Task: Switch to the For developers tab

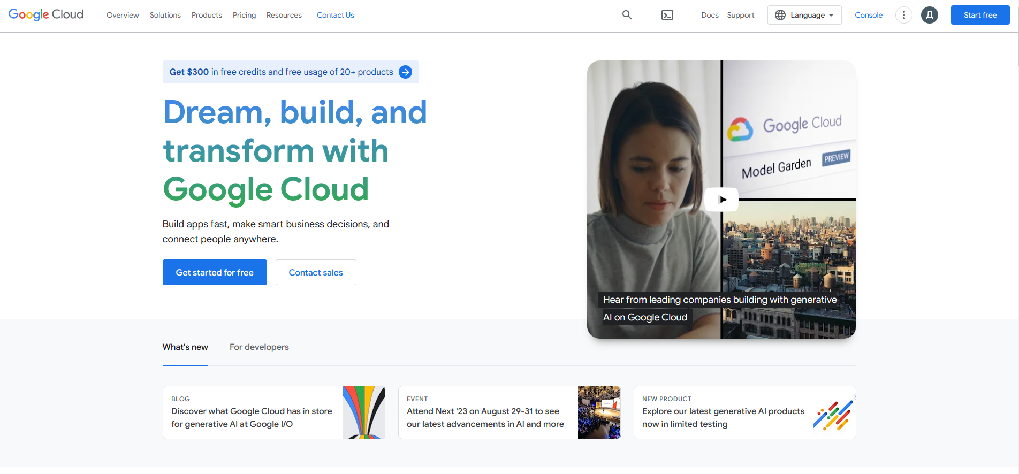Action: pos(259,347)
